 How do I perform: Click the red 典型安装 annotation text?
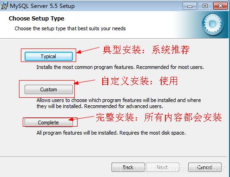[x=146, y=50]
